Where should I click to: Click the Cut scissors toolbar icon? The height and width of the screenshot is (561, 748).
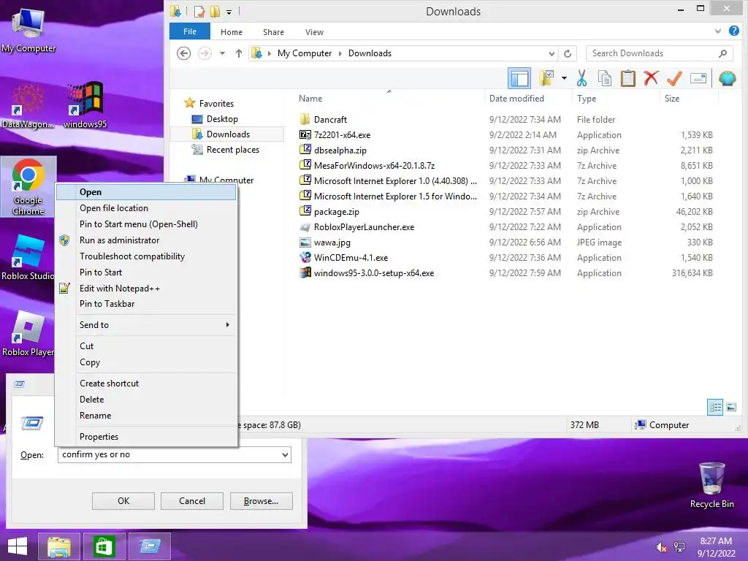point(581,78)
